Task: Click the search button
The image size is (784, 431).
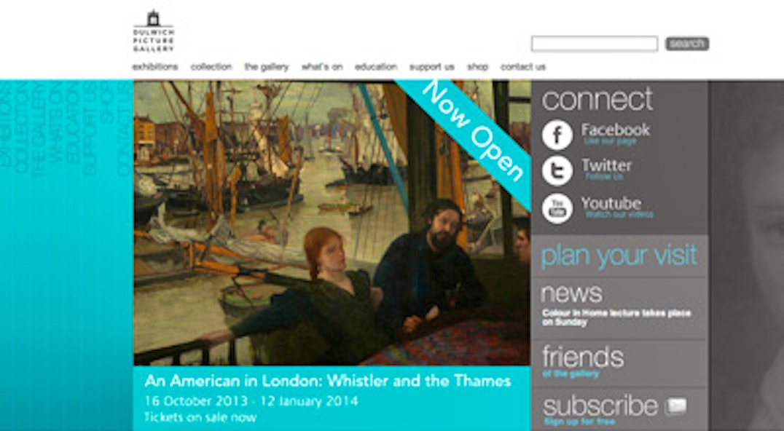Action: point(686,44)
